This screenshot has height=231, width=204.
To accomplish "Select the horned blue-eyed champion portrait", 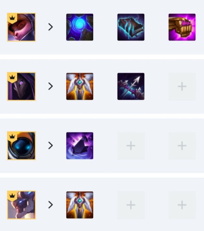I will 21,205.
